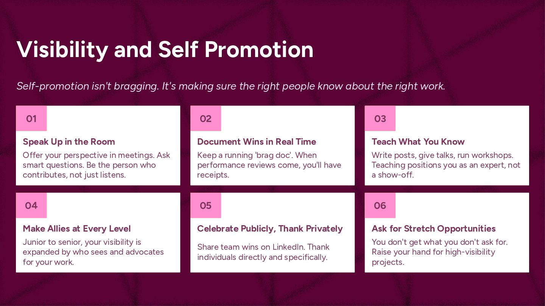The height and width of the screenshot is (306, 545).
Task: Click the italic self-promotion subtitle text
Action: 231,86
